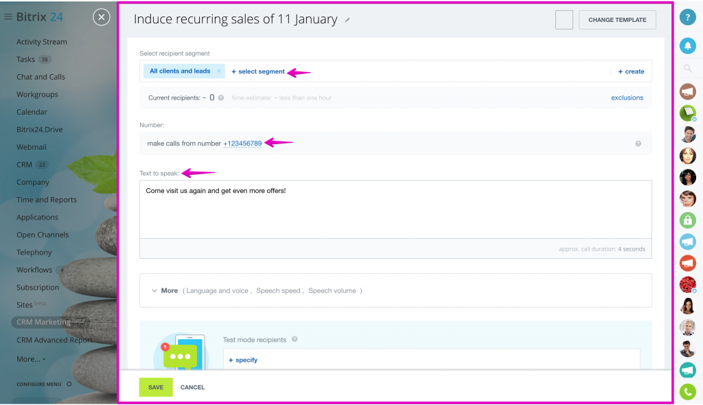Go to Tasks in the left menu
The width and height of the screenshot is (703, 405).
click(x=25, y=59)
